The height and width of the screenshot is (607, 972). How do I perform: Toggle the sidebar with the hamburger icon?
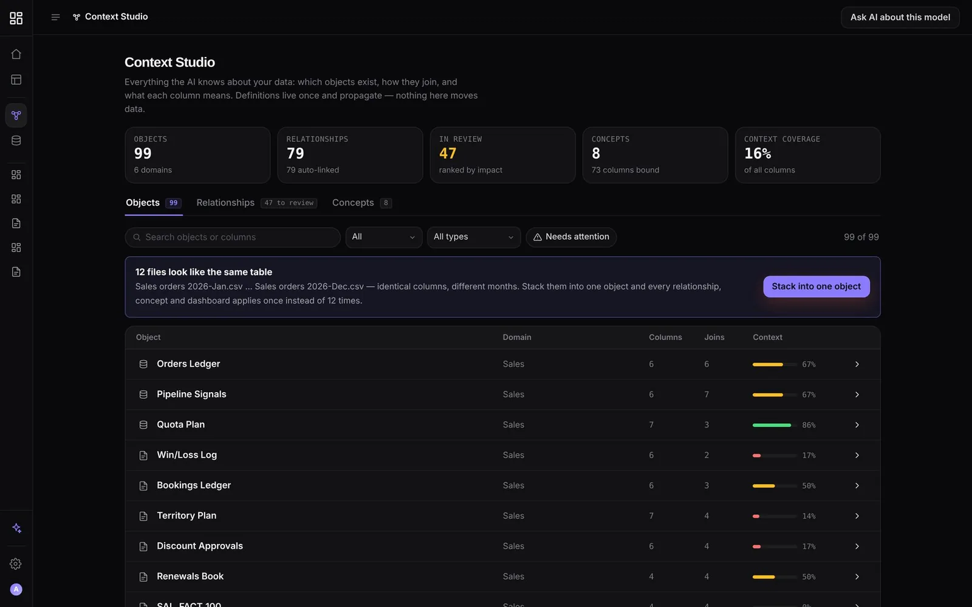coord(55,17)
